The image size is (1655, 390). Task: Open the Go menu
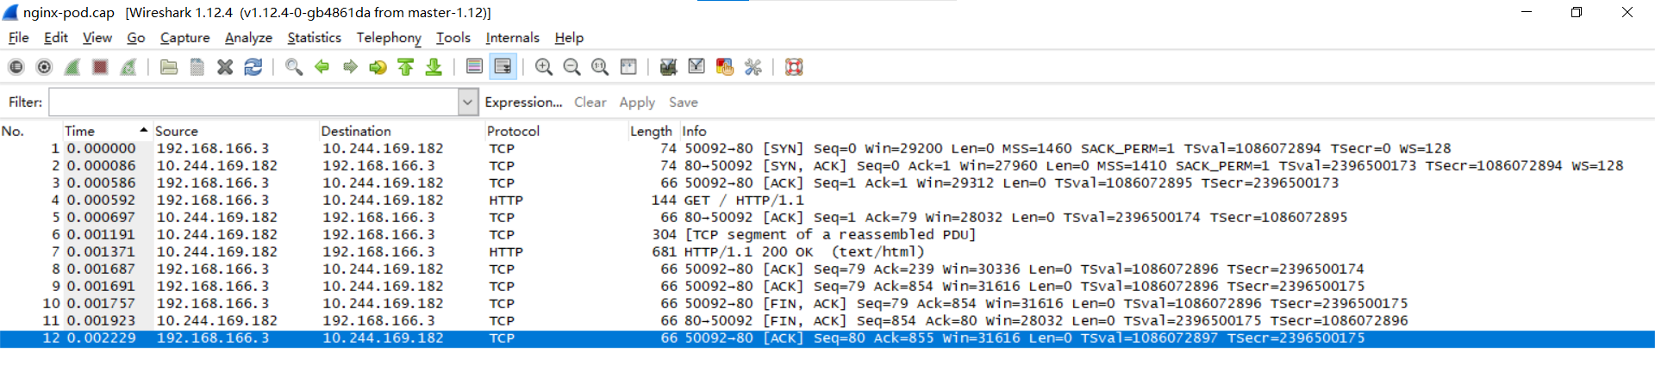tap(136, 38)
